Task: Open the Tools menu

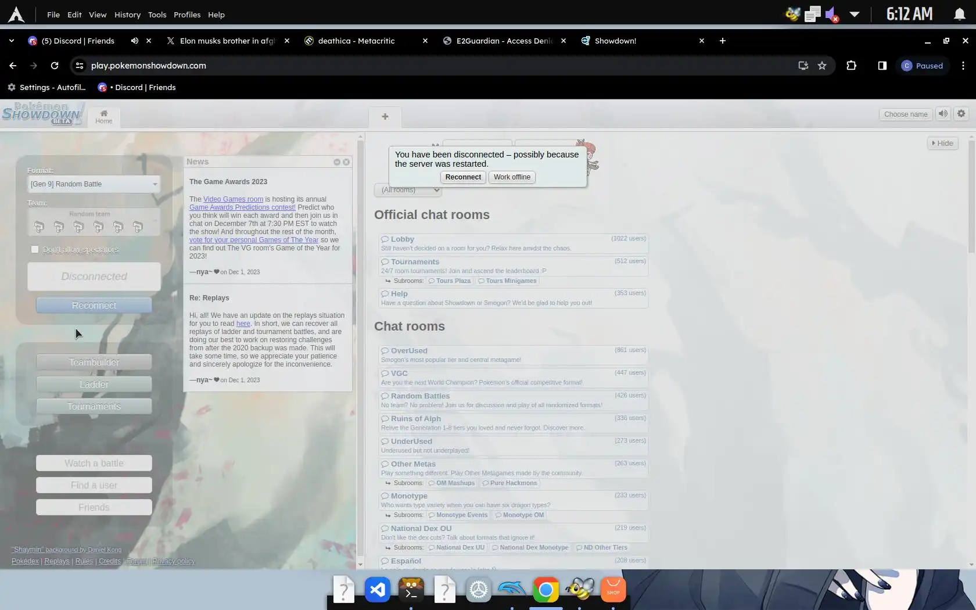Action: click(x=157, y=15)
